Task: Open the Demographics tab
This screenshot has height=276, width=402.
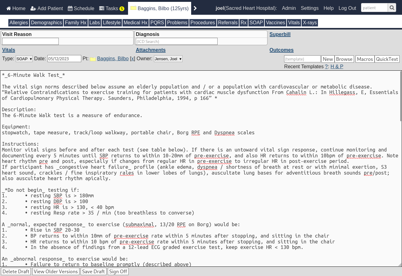Action: tap(46, 23)
